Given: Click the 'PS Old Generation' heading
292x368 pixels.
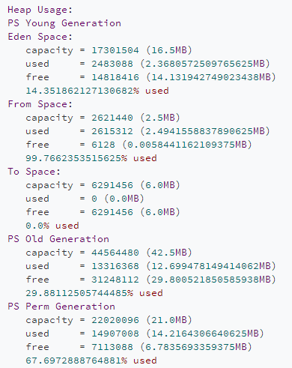Looking at the screenshot, I should click(58, 239).
